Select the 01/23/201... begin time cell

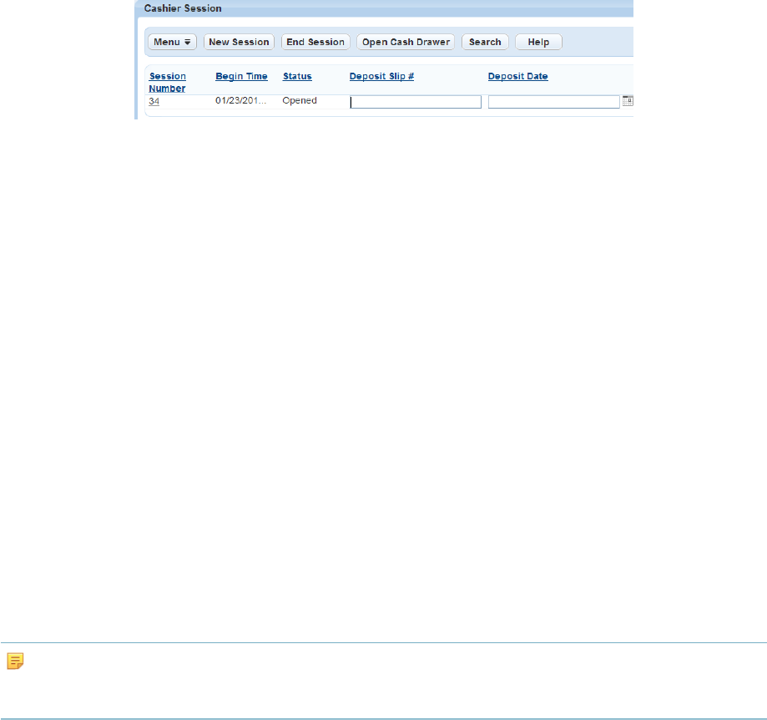pos(240,101)
